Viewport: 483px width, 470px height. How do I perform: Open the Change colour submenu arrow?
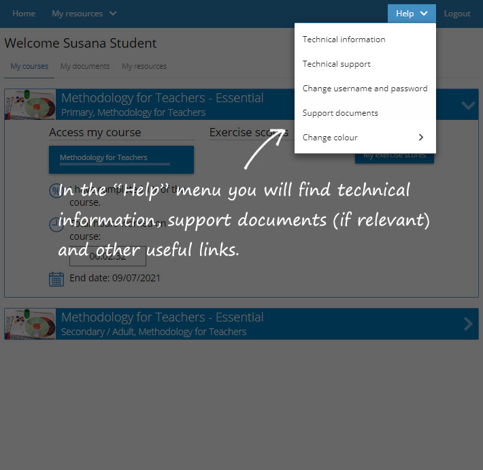420,138
